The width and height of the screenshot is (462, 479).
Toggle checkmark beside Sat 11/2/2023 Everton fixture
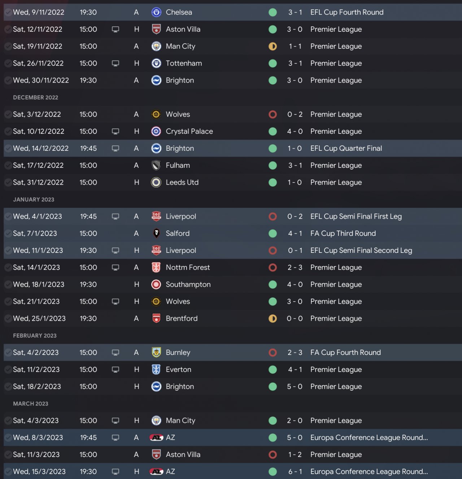(x=8, y=369)
